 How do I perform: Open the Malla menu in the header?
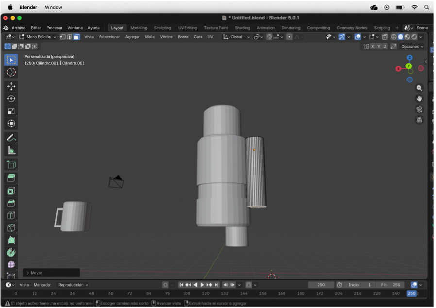tap(150, 37)
